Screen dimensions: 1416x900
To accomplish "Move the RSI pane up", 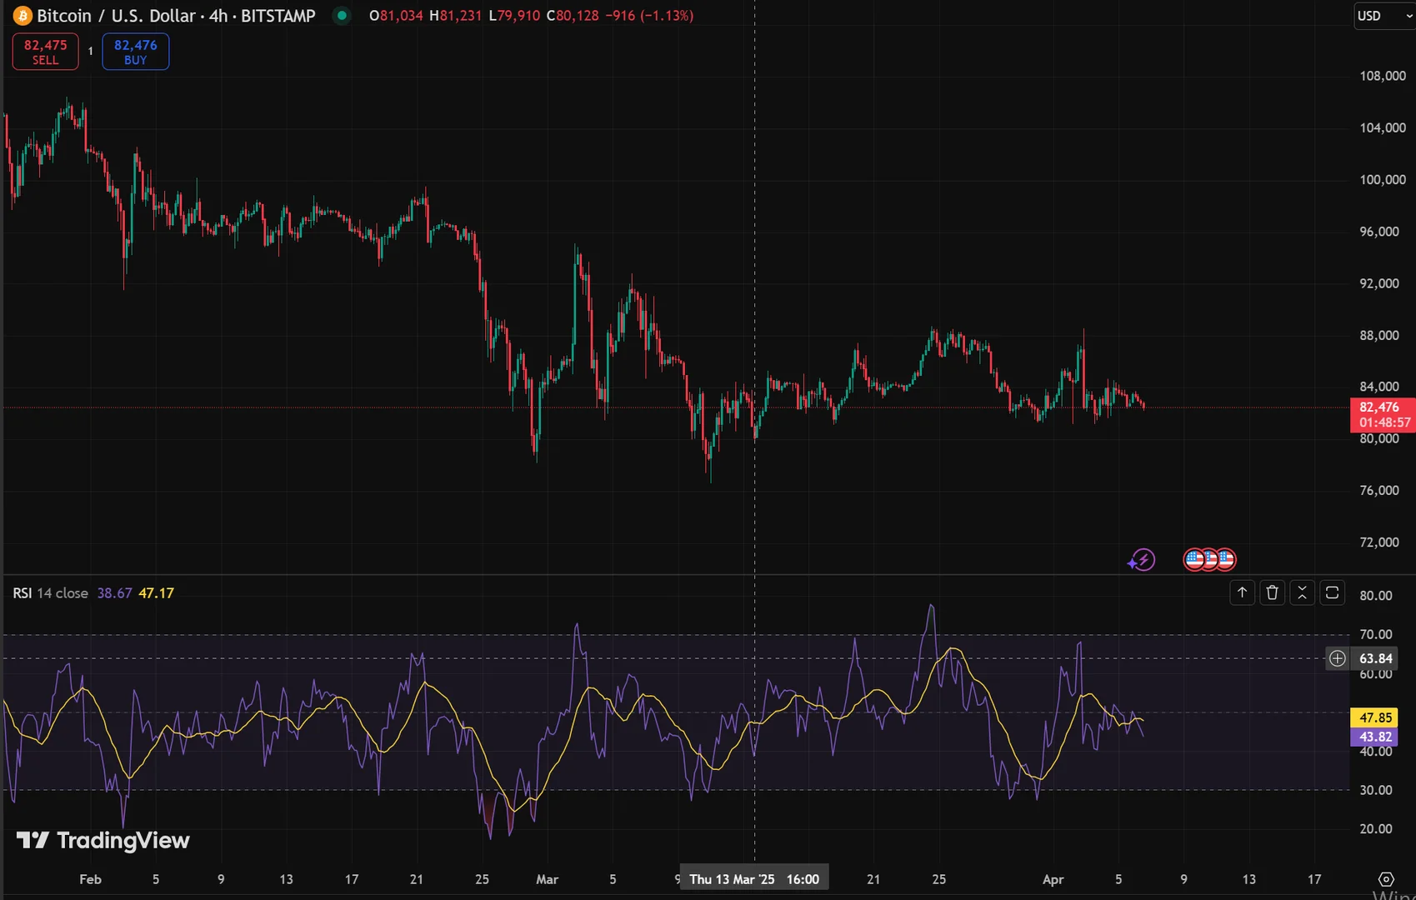I will pos(1242,592).
